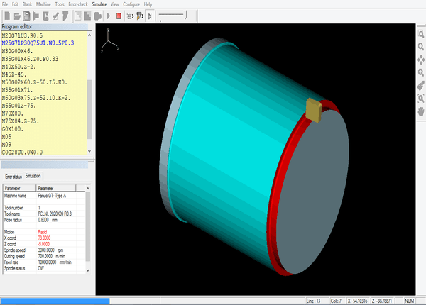Select code line N60G03X75.Z-52.I0.K-2.
426x305 pixels.
point(36,98)
